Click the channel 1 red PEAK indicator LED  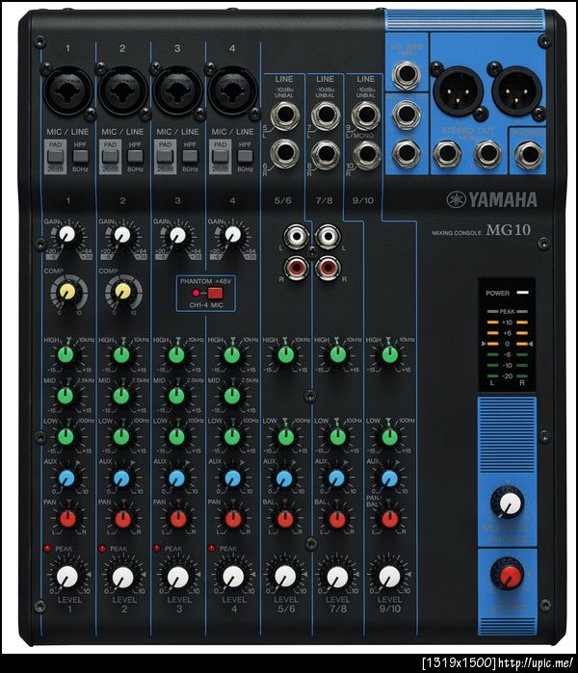(x=47, y=549)
